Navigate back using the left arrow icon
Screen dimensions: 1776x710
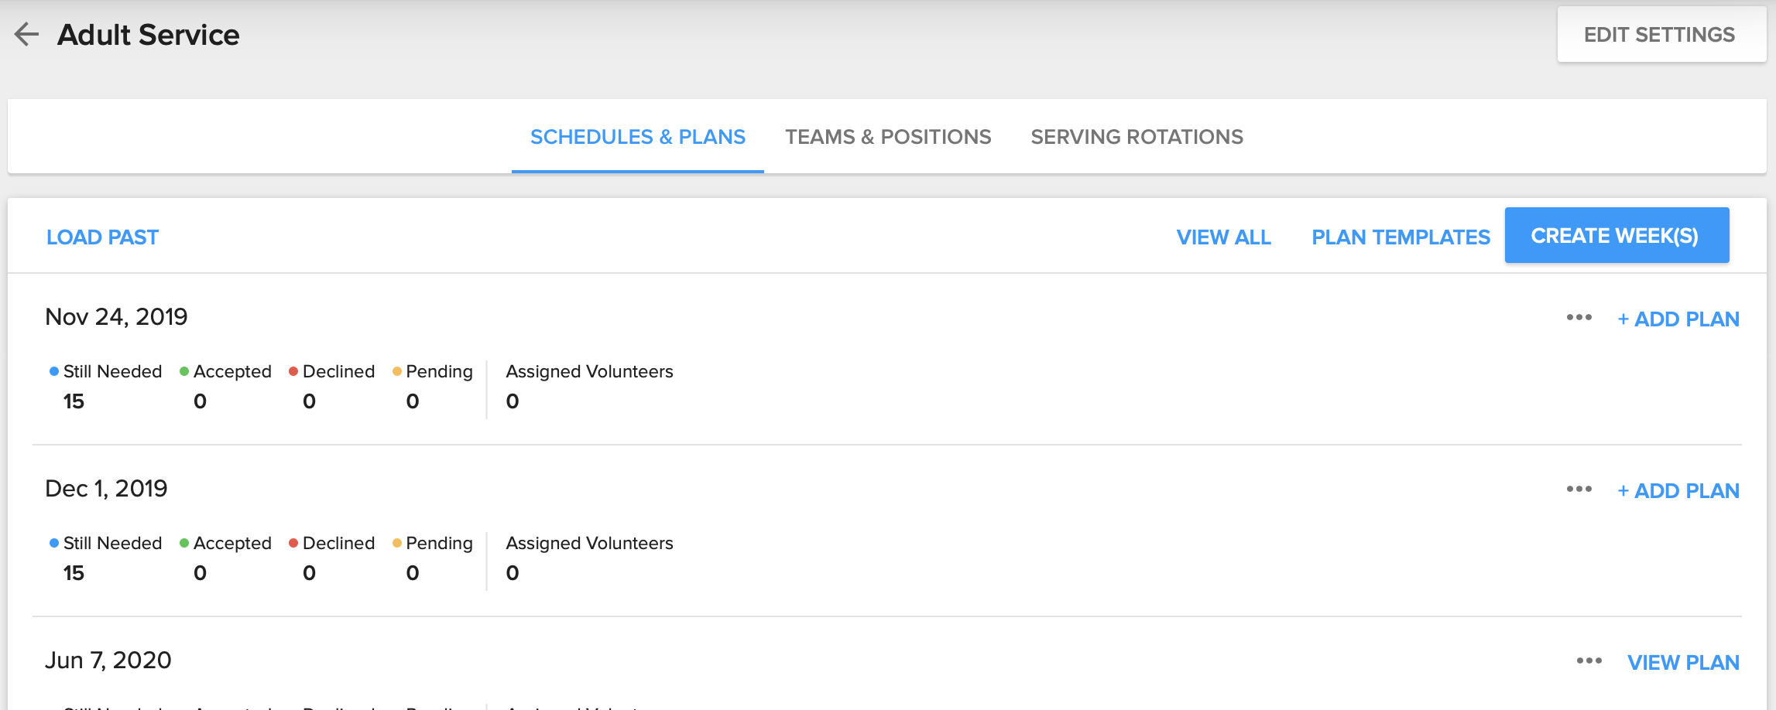coord(26,34)
